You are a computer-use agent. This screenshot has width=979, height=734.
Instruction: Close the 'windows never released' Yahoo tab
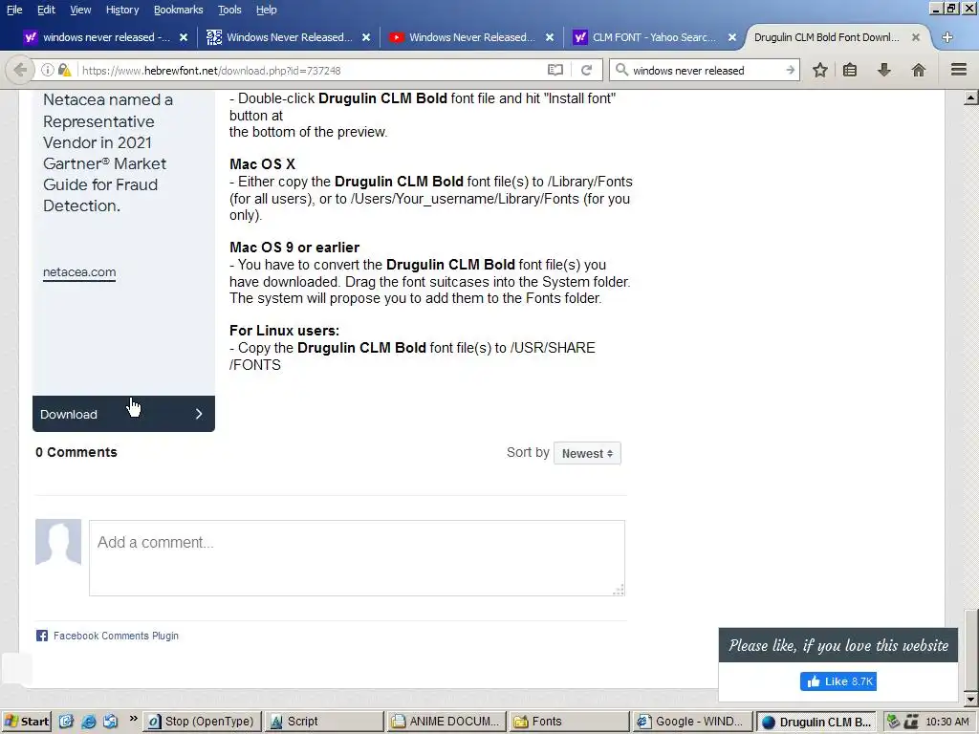184,37
